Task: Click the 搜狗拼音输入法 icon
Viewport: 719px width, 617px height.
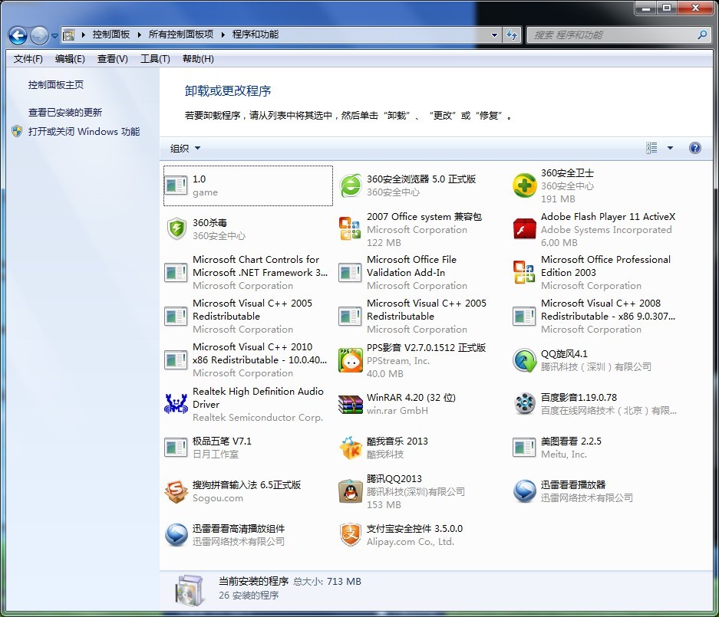Action: click(176, 491)
